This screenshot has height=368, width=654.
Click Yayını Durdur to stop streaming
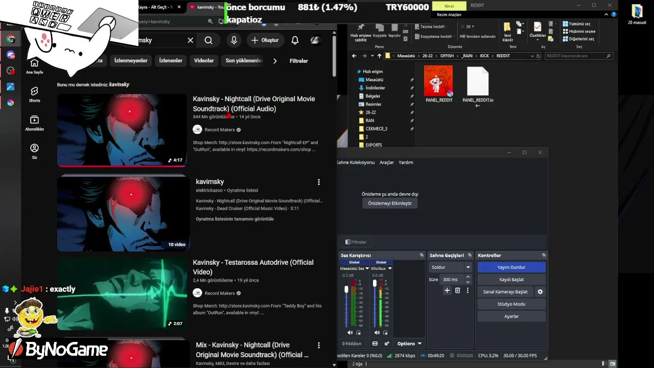coord(511,267)
